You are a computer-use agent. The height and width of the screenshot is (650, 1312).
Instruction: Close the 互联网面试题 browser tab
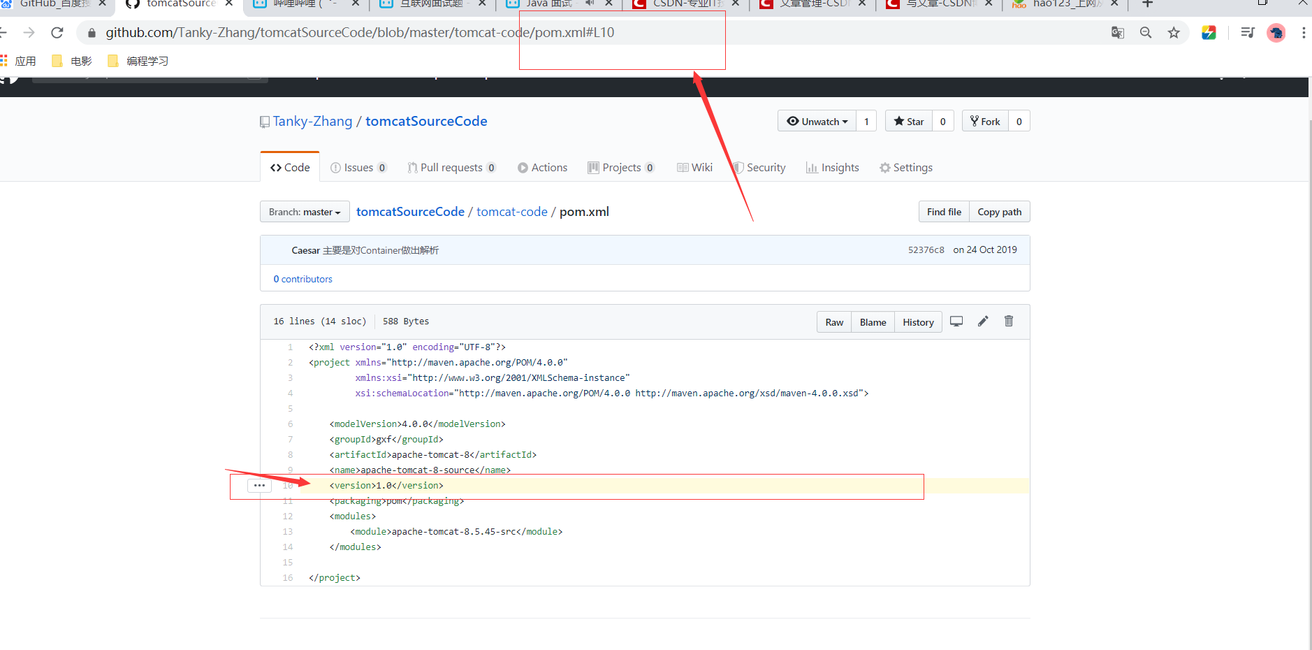[482, 3]
